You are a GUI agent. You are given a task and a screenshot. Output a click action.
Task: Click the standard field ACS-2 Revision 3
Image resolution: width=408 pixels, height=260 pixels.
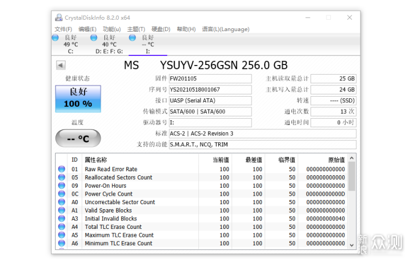[x=262, y=133]
